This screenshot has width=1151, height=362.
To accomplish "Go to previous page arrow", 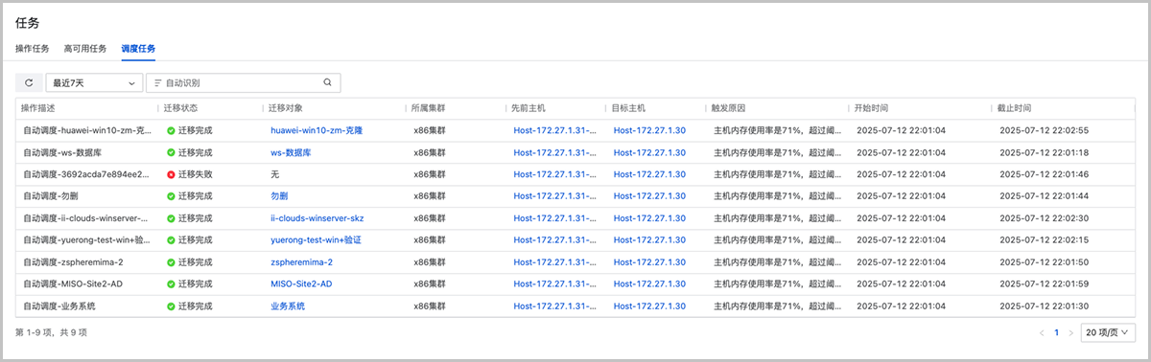I will 1042,332.
